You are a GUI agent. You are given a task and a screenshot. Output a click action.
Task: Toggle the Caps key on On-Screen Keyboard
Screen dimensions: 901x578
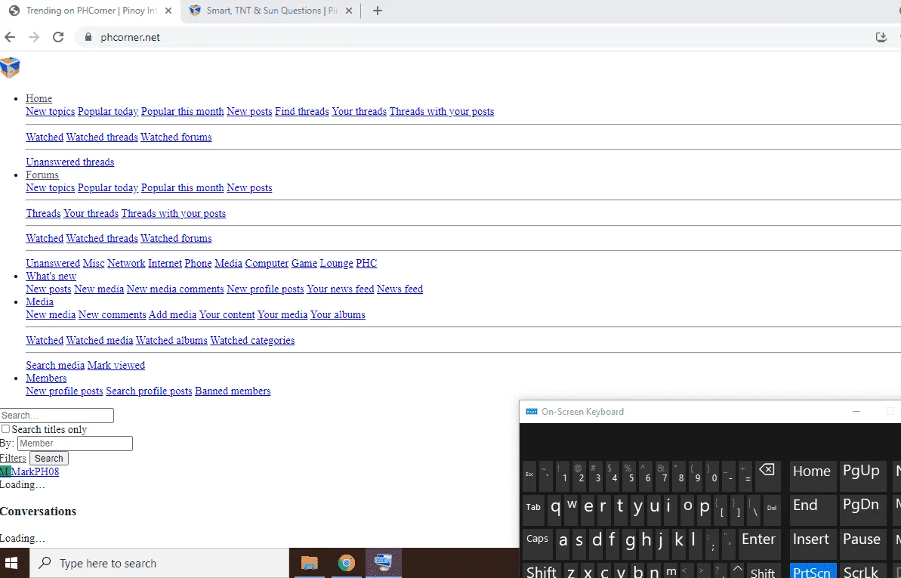point(537,544)
